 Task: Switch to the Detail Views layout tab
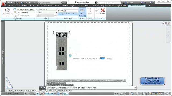pyautogui.click(x=52, y=91)
